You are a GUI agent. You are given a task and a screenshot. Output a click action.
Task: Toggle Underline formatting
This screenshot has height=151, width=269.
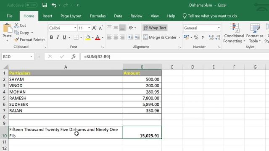[64, 37]
